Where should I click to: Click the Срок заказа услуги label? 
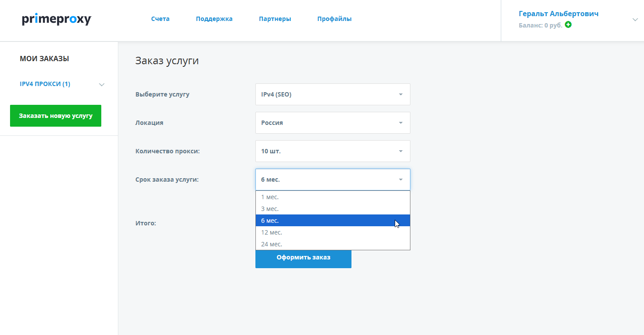[x=167, y=180]
